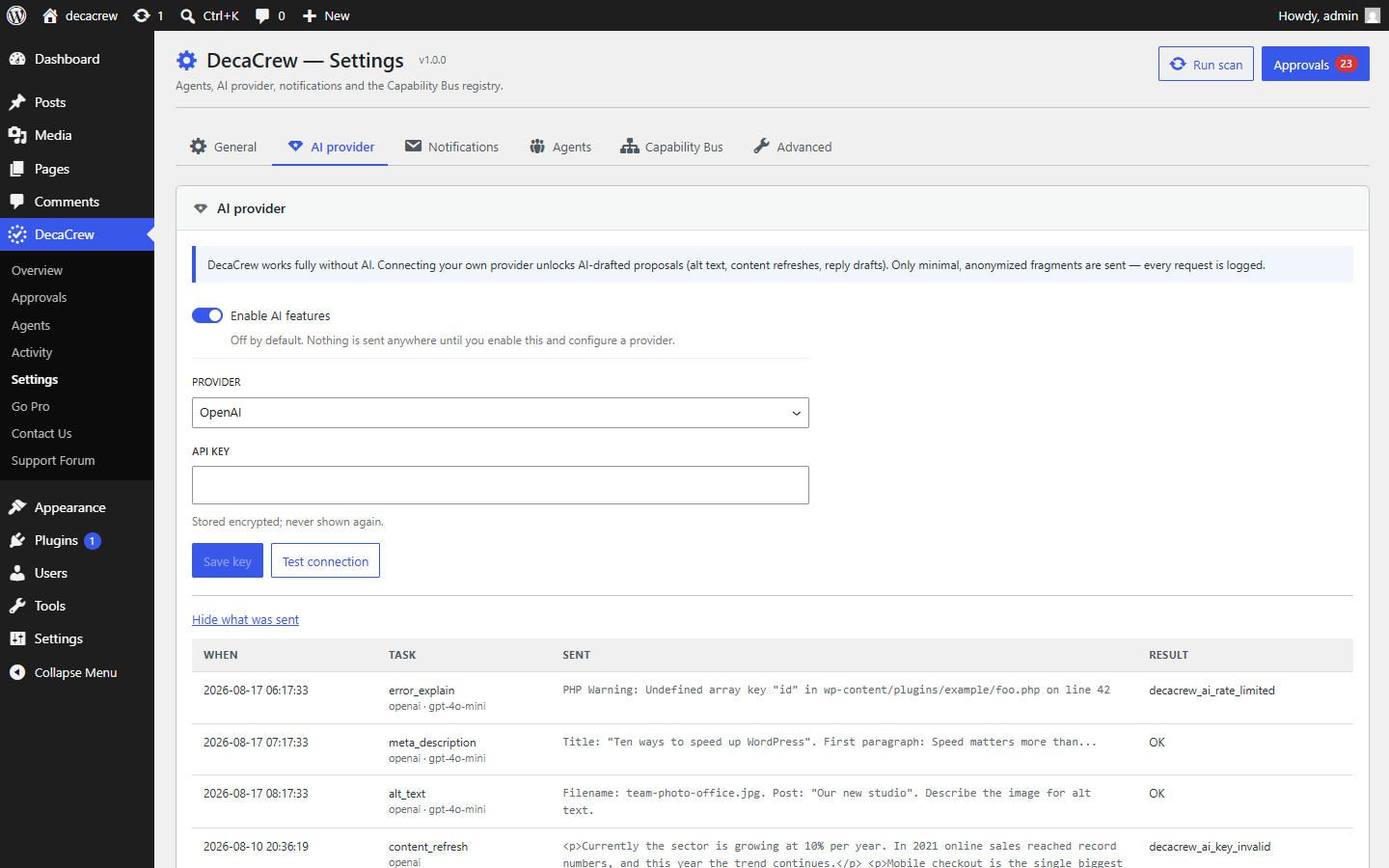Click the Dashboard gauge icon

[x=17, y=59]
